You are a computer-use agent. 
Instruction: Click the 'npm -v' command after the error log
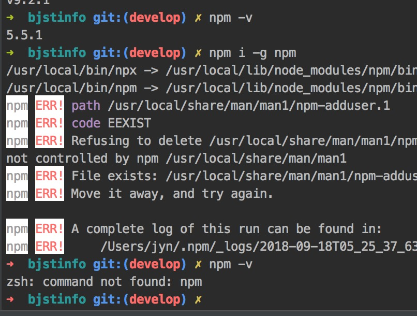tap(231, 264)
